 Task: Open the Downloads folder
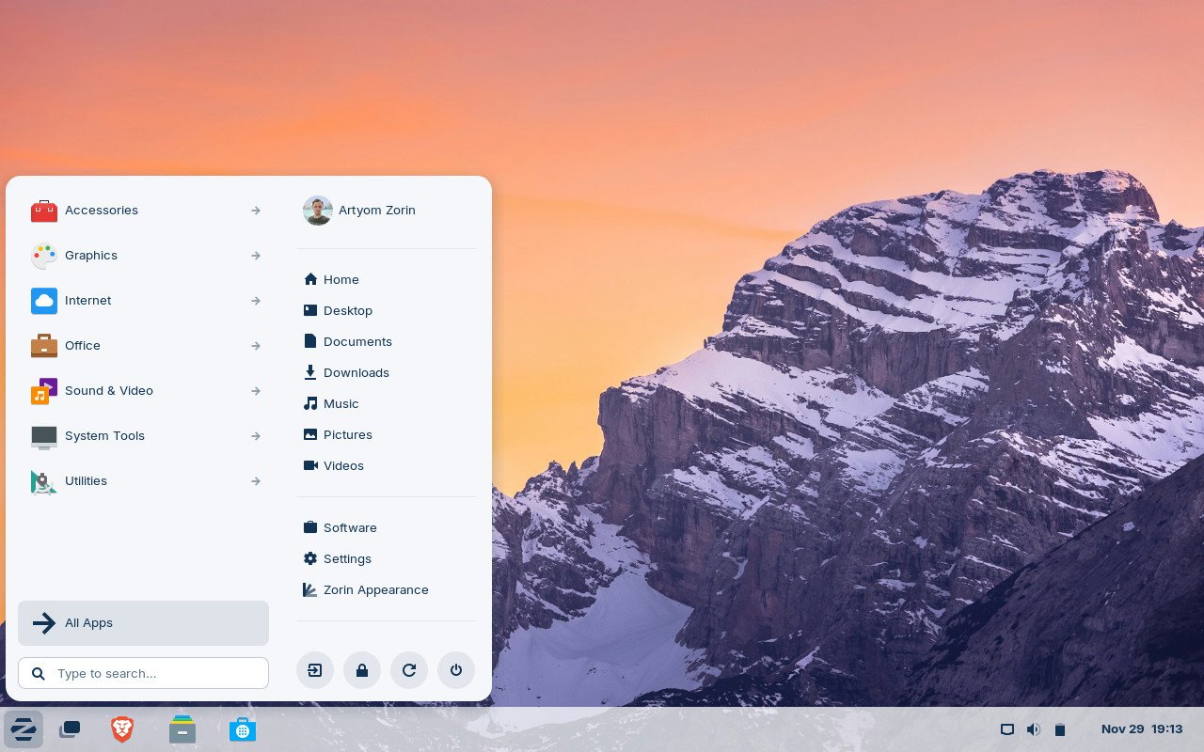point(356,372)
